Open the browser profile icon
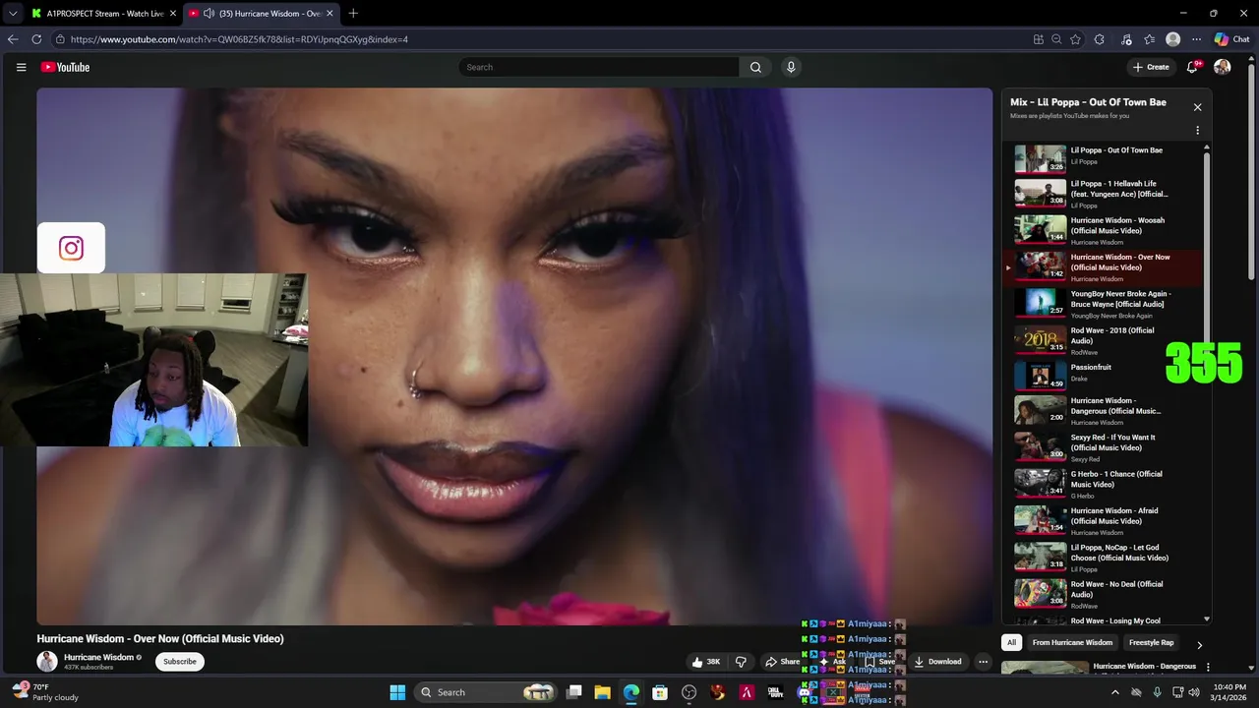This screenshot has height=708, width=1259. 1172,39
